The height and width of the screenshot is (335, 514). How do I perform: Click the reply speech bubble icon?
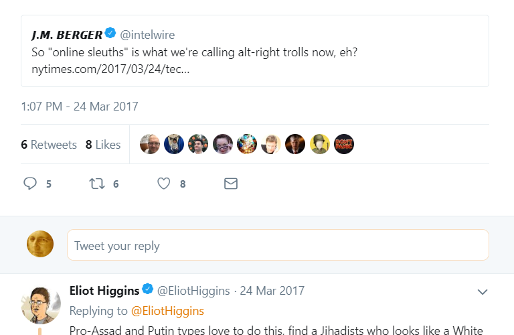pos(29,184)
